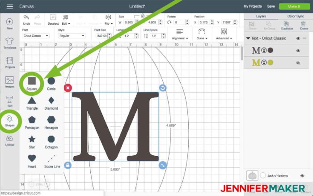Click the Redo button

37,20
